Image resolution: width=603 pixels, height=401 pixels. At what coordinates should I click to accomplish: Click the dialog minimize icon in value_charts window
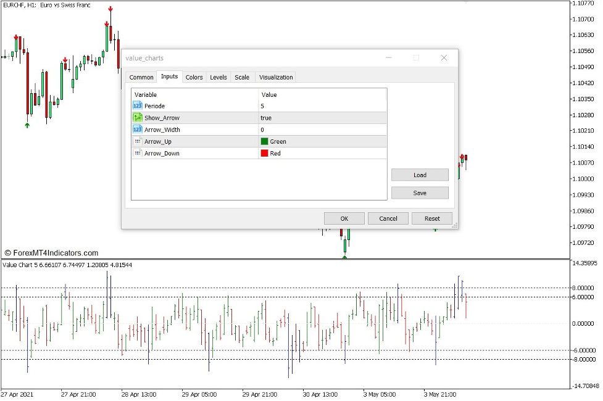coord(389,57)
